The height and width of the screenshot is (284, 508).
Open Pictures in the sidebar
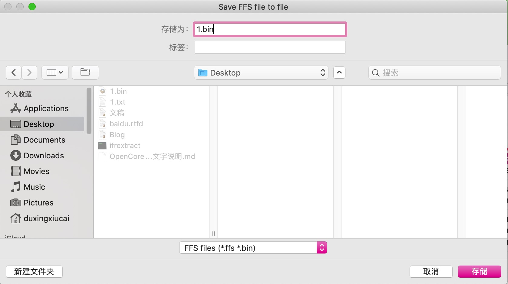[x=42, y=203]
